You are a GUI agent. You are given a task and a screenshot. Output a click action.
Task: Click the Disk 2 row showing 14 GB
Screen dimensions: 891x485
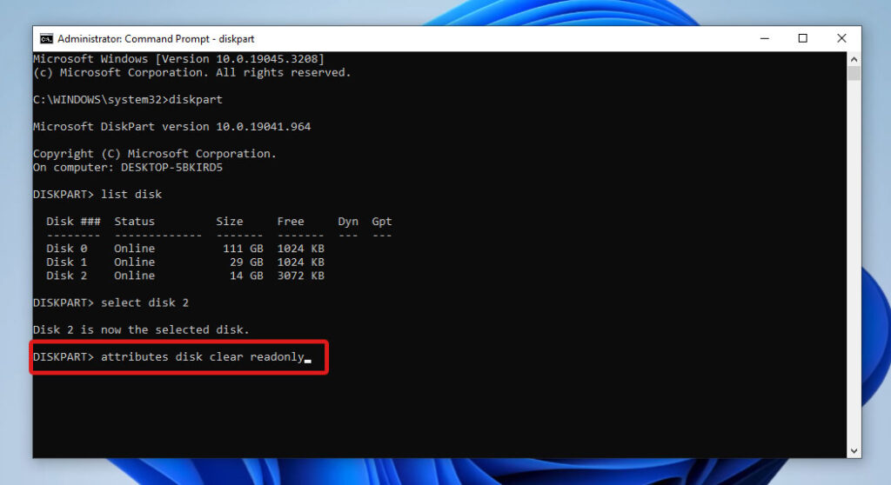(x=185, y=276)
